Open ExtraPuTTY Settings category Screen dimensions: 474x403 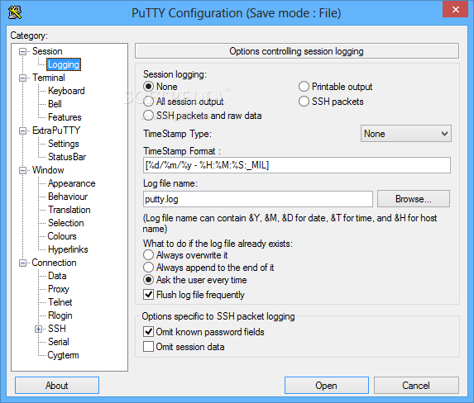point(64,144)
